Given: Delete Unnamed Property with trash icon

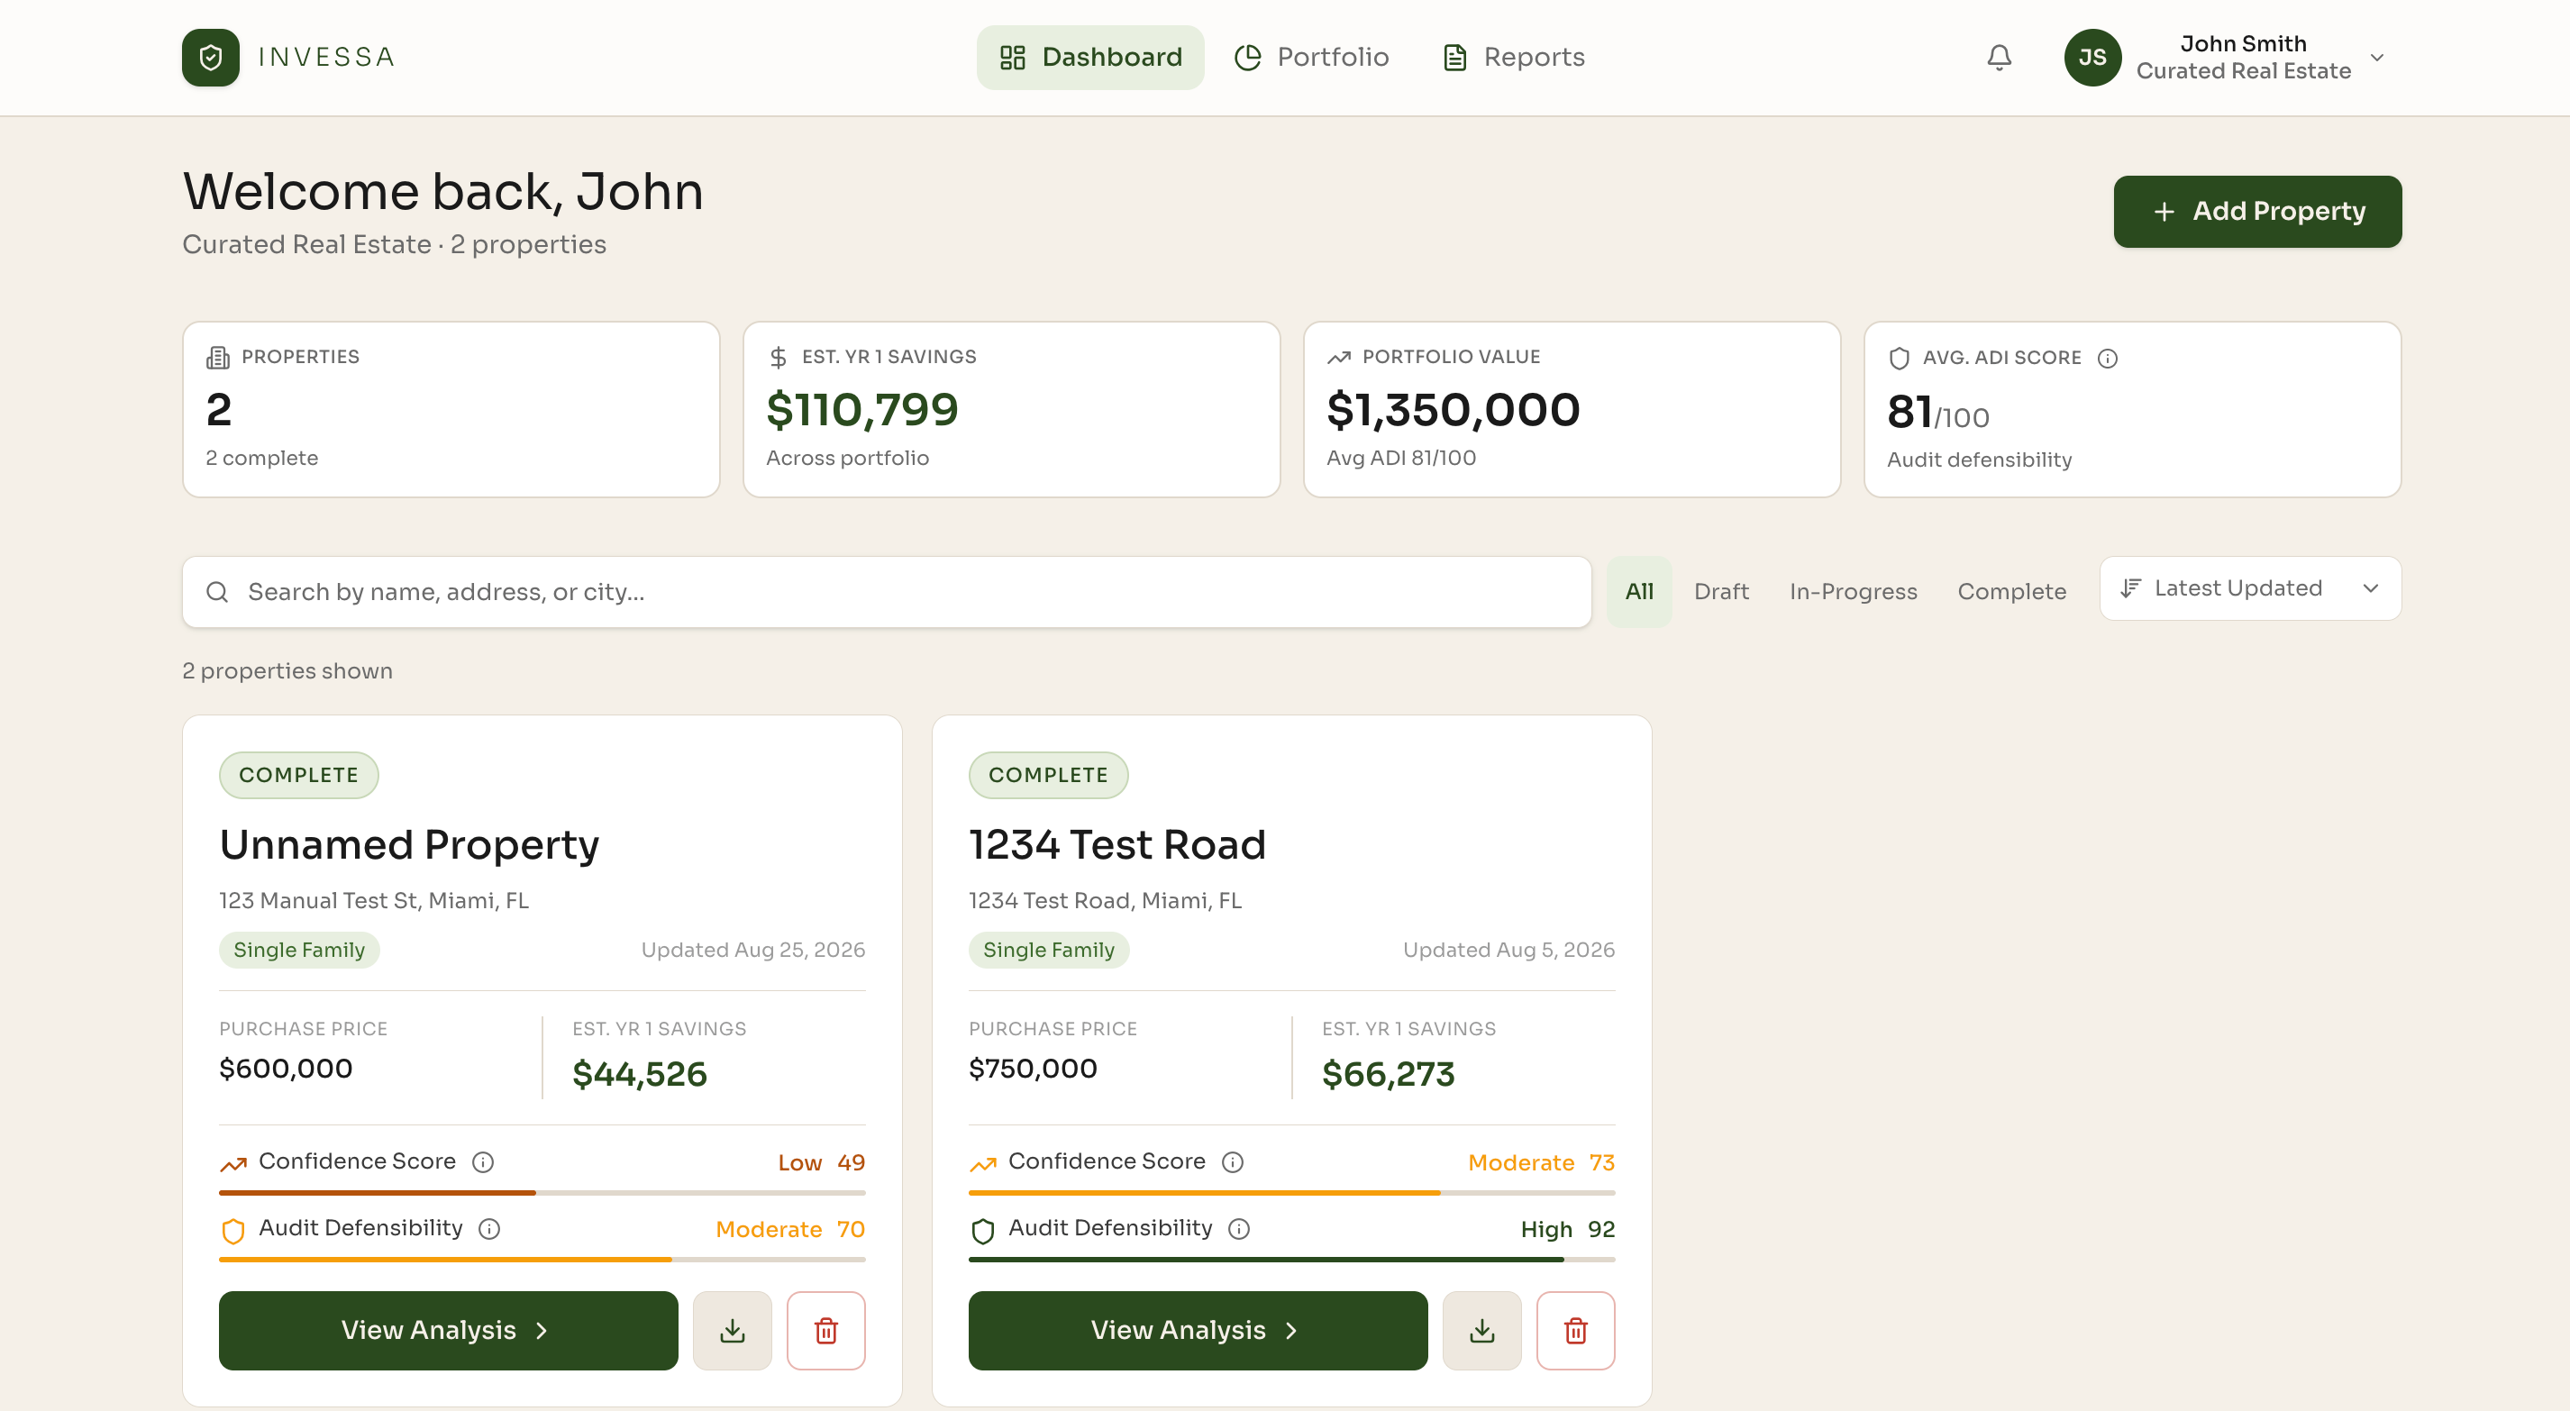Looking at the screenshot, I should tap(826, 1330).
